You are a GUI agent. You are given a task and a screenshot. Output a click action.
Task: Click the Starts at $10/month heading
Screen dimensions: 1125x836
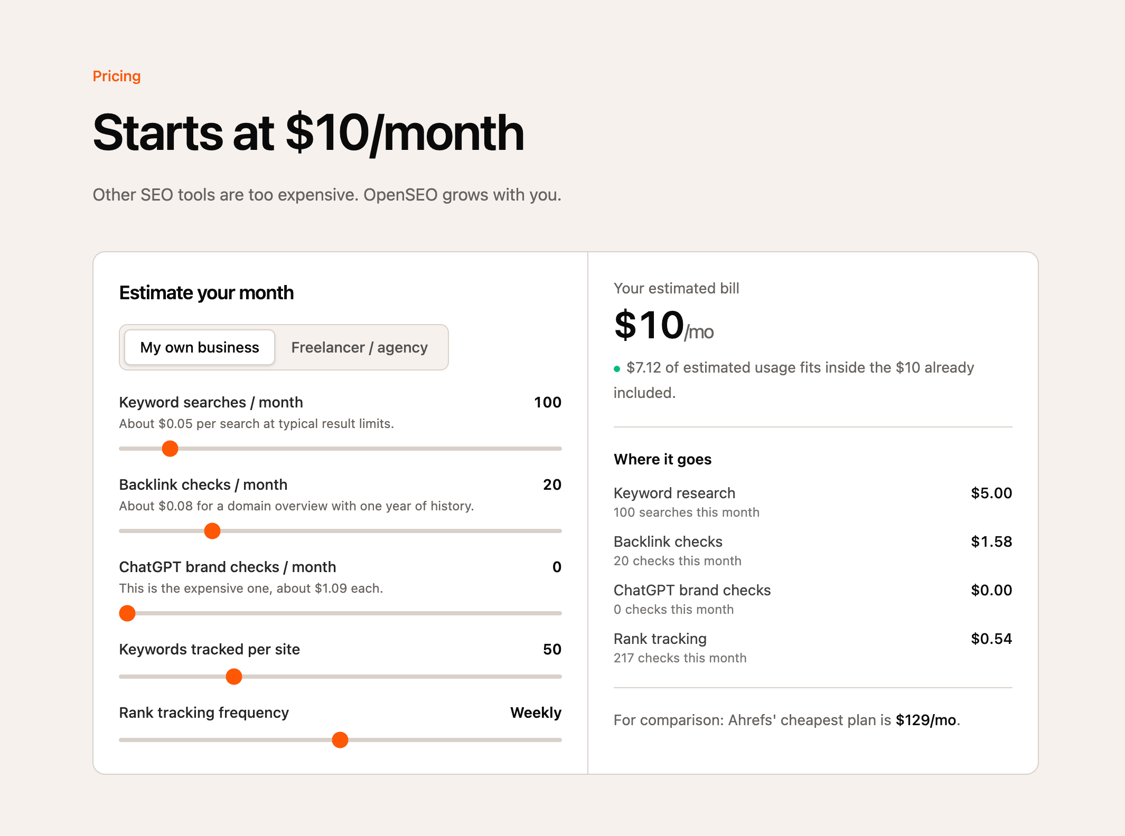coord(308,133)
